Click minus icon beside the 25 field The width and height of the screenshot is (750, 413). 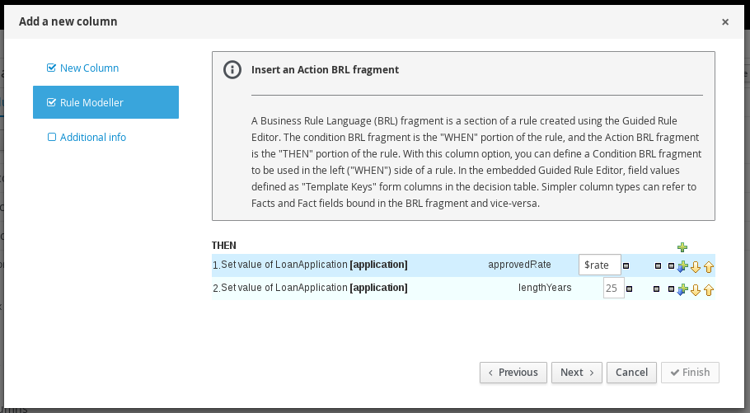(x=630, y=289)
